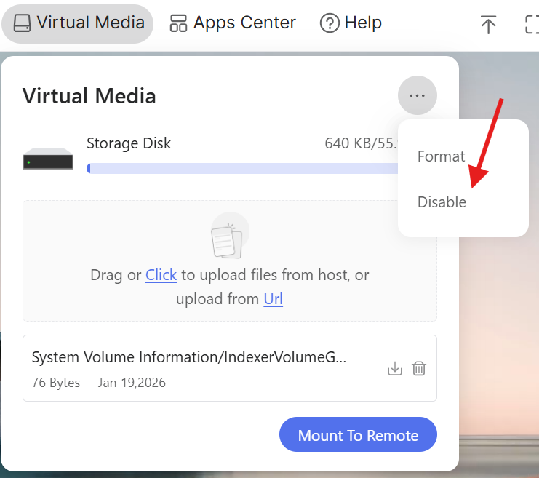Screen dimensions: 539x478
Task: Click the Storage Disk label
Action: point(129,143)
